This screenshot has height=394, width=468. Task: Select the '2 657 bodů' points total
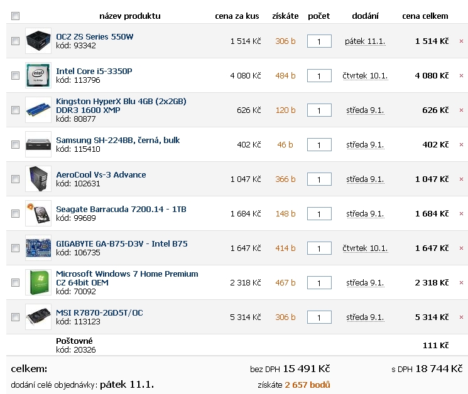pos(307,385)
